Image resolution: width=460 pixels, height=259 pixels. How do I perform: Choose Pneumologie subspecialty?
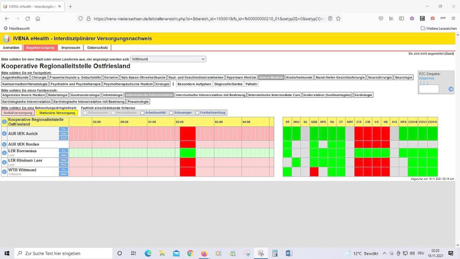pyautogui.click(x=138, y=102)
